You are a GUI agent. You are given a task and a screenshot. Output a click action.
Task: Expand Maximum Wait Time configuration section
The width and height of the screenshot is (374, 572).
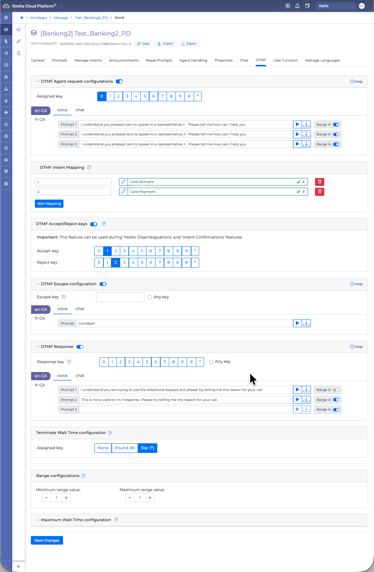click(38, 520)
